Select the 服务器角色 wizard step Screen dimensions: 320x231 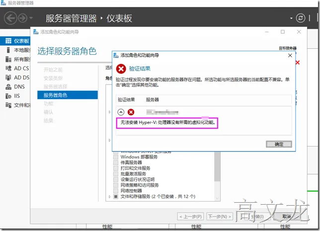pyautogui.click(x=68, y=95)
